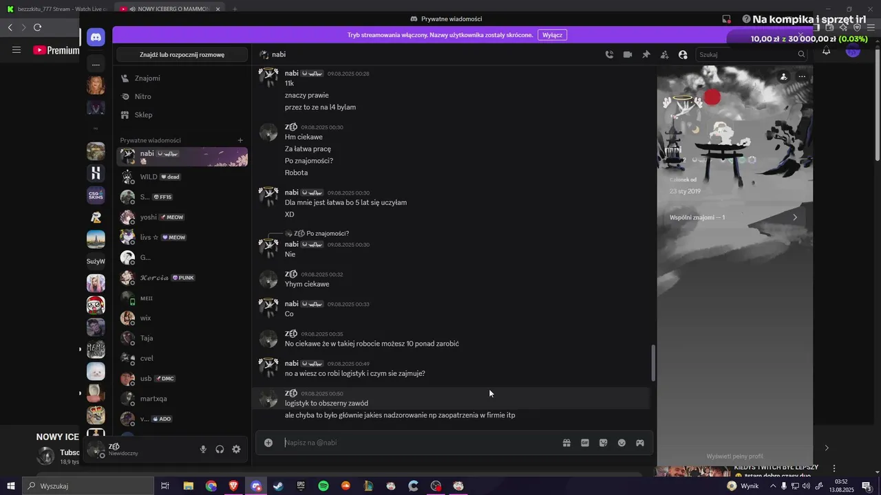Open profile more options three dots
The height and width of the screenshot is (495, 881).
click(802, 77)
